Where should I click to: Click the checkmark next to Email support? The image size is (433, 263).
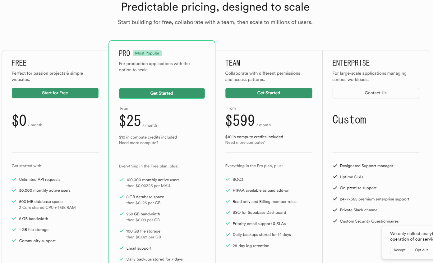(x=121, y=248)
